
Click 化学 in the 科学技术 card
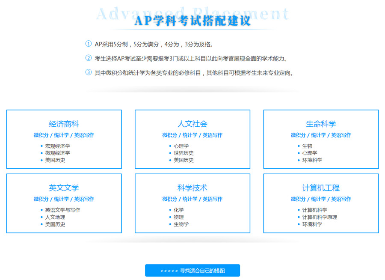[178, 210]
